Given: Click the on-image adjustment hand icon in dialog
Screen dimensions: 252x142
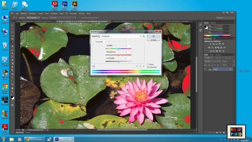Looking at the screenshot, I should point(94,66).
